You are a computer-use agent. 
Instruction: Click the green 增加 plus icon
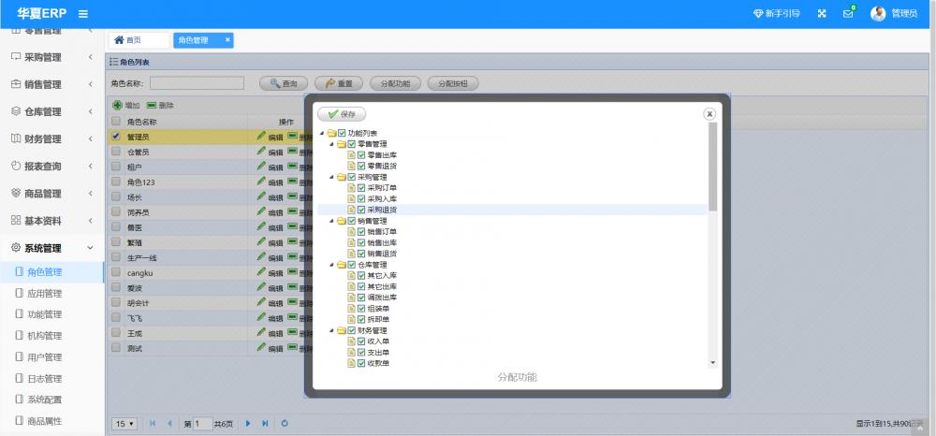point(117,105)
